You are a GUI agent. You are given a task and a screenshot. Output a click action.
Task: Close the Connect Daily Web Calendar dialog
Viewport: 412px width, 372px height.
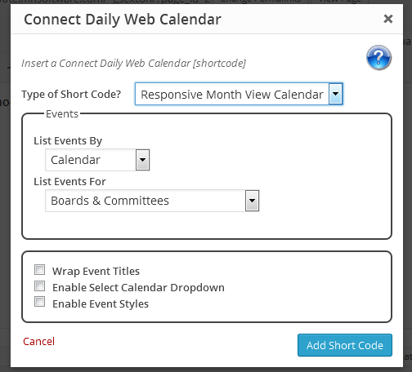click(x=388, y=19)
